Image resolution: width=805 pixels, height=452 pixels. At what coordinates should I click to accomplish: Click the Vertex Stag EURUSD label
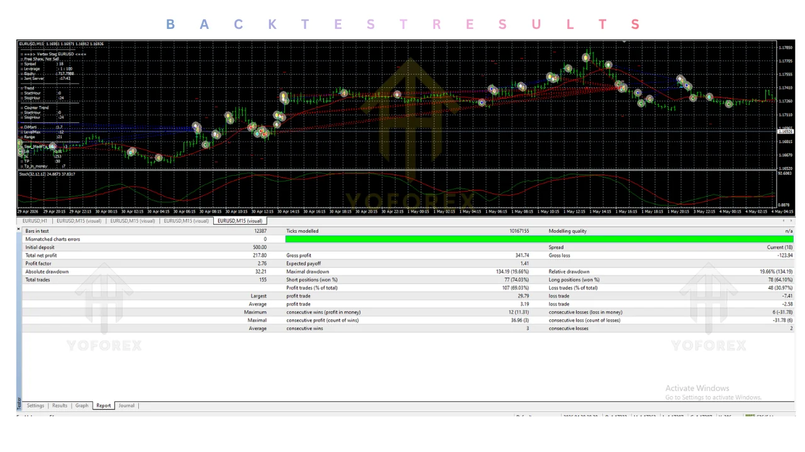pos(55,54)
